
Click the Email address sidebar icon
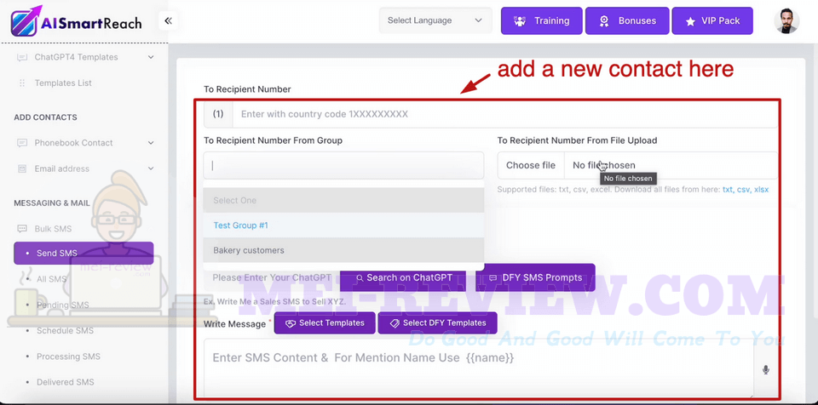click(x=22, y=168)
